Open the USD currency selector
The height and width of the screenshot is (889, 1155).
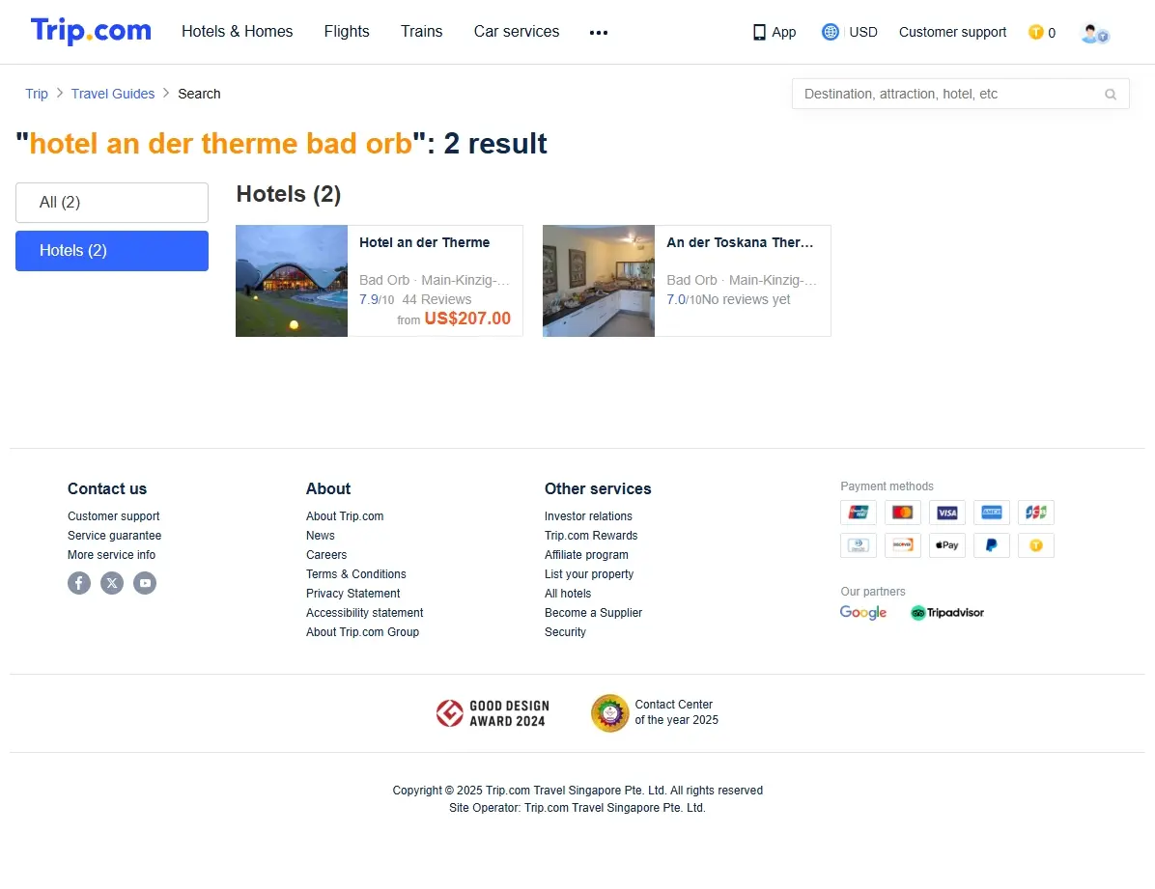tap(863, 33)
